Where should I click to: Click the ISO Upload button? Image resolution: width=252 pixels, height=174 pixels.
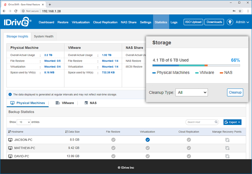tap(193, 22)
